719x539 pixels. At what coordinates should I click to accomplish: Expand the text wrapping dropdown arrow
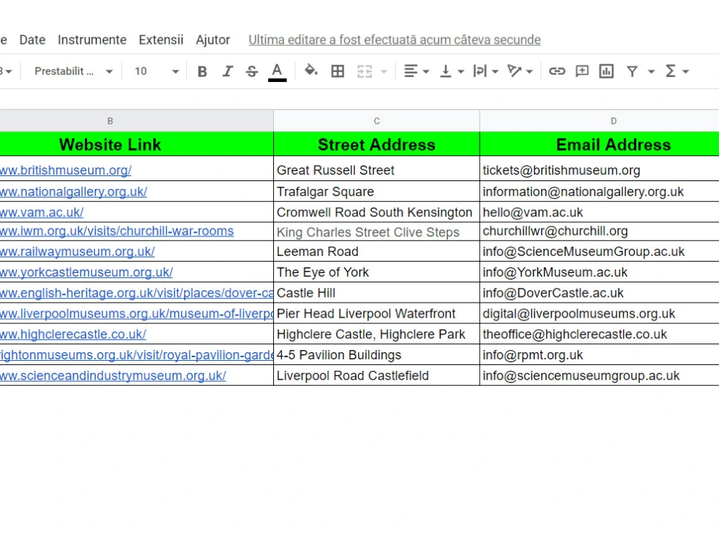(495, 71)
